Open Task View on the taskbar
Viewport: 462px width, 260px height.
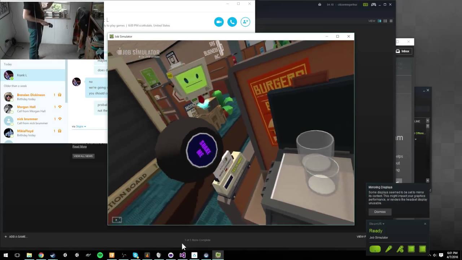tap(17, 255)
